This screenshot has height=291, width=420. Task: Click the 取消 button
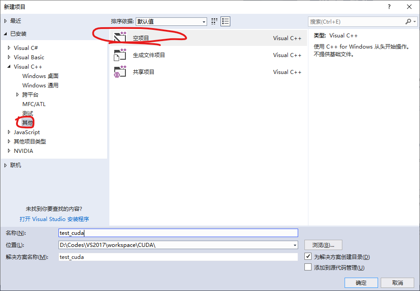pos(398,283)
